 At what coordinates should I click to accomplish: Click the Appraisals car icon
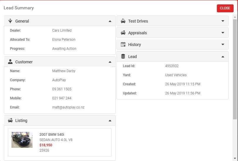[x=123, y=33]
